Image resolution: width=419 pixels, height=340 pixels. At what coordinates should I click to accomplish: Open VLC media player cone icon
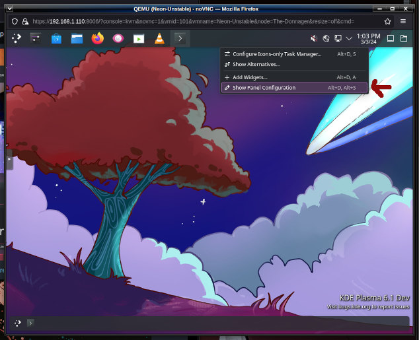pyautogui.click(x=159, y=38)
